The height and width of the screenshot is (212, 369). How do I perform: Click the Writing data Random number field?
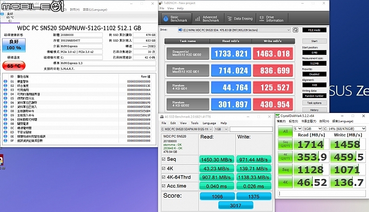point(314,96)
